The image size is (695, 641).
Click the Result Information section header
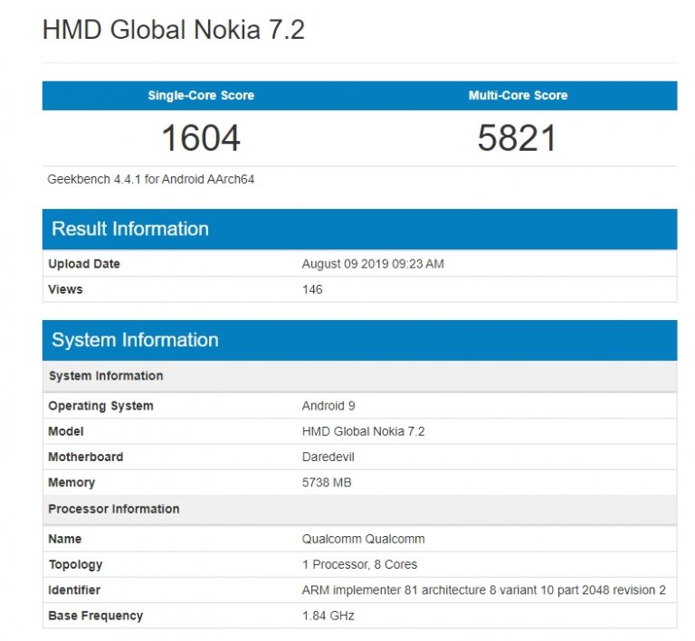tap(130, 229)
